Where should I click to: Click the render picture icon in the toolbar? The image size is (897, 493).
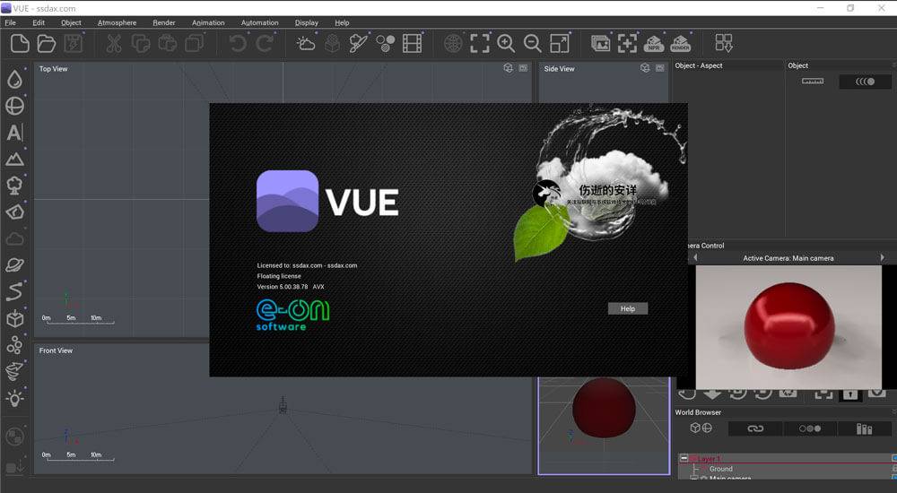coord(600,43)
